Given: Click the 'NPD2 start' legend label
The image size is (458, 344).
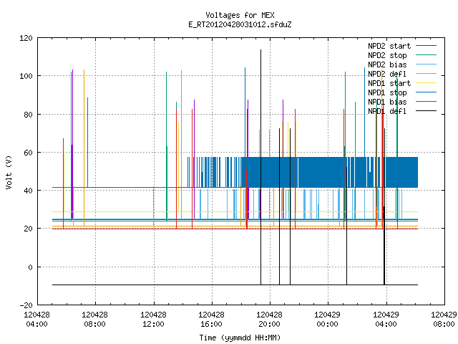Looking at the screenshot, I should [389, 46].
